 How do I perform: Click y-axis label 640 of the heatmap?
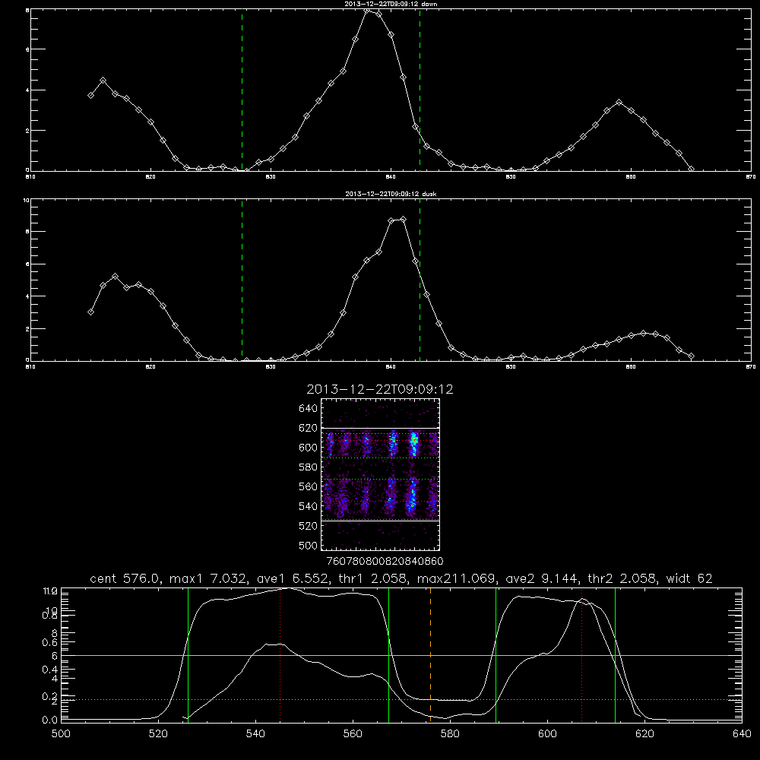(309, 409)
